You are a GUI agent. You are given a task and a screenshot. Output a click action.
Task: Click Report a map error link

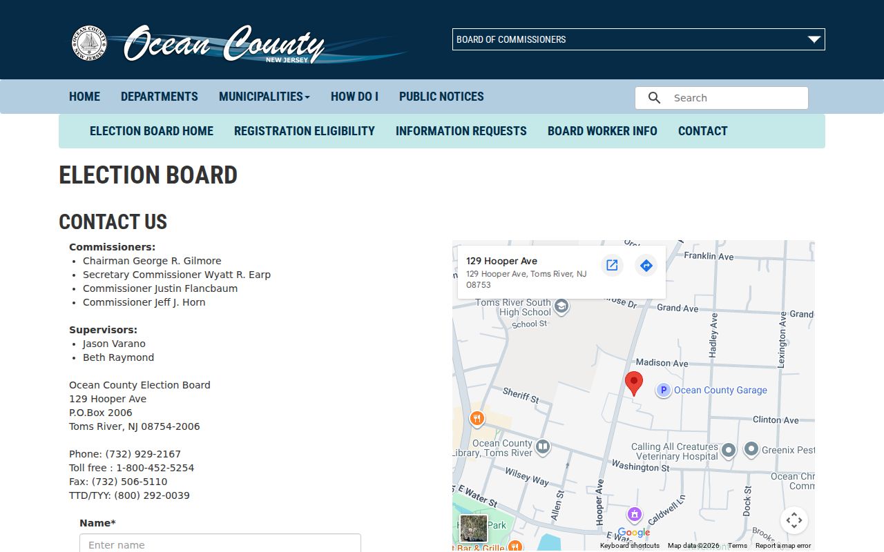pyautogui.click(x=783, y=546)
